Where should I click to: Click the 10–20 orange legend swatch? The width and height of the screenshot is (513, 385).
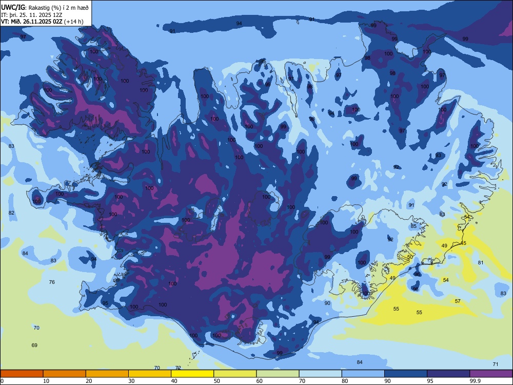[65, 374]
